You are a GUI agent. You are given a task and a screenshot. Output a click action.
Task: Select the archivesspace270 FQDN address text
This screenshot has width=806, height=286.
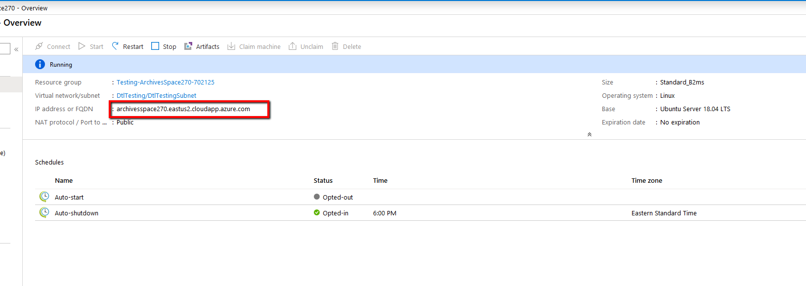pyautogui.click(x=183, y=109)
